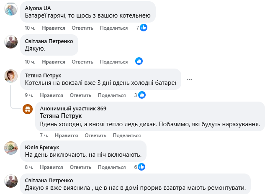Click like reaction icon on Юлія Брижук's comment

142,167
